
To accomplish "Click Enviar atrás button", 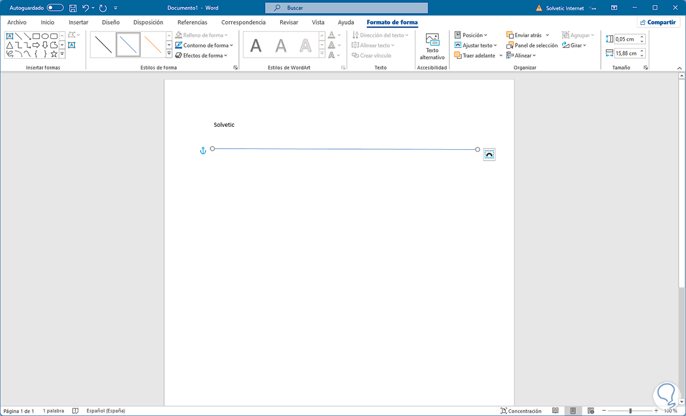I will tap(524, 35).
